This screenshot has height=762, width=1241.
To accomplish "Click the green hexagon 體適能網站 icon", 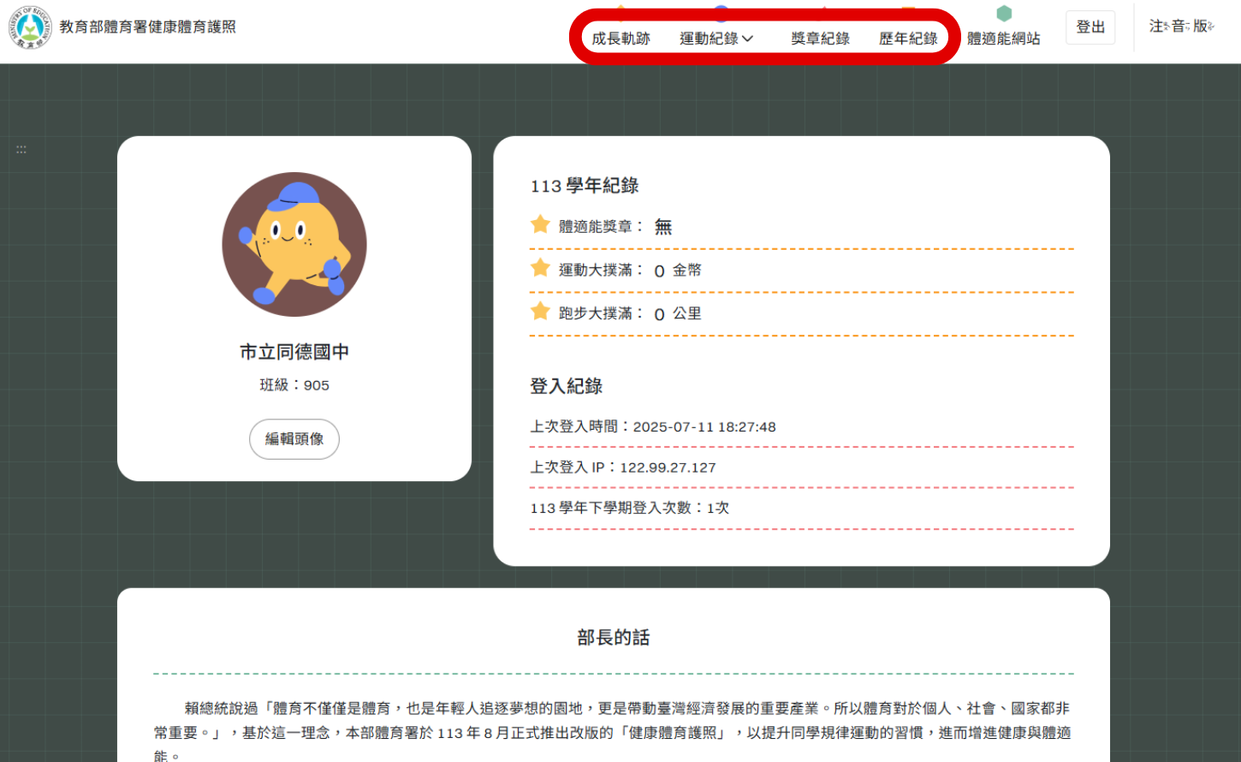I will tap(1003, 15).
